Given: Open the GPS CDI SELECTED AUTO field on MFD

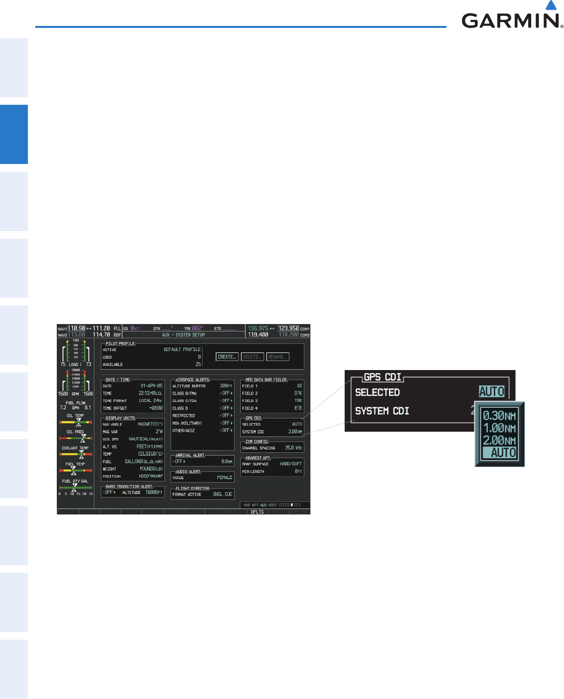Looking at the screenshot, I should pos(297,424).
